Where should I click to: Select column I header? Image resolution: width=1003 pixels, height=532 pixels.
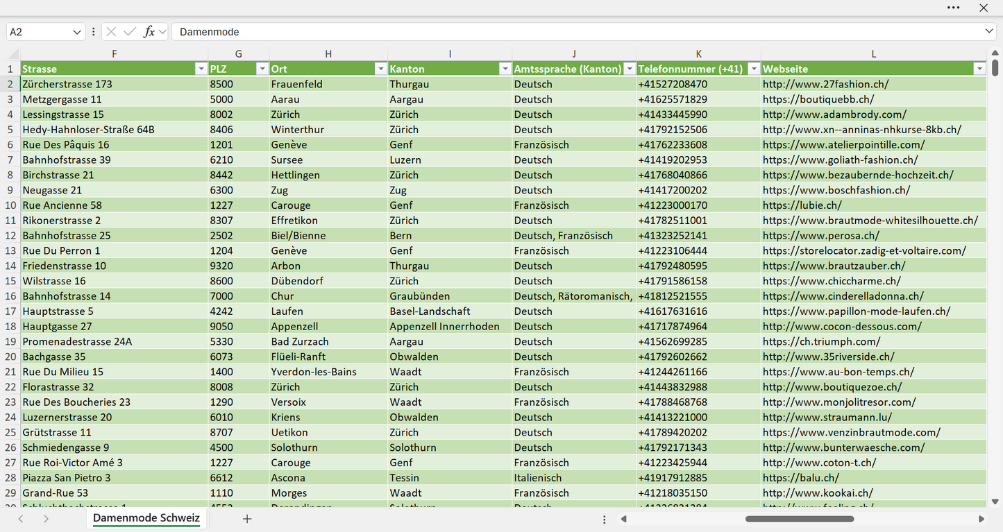tap(450, 54)
